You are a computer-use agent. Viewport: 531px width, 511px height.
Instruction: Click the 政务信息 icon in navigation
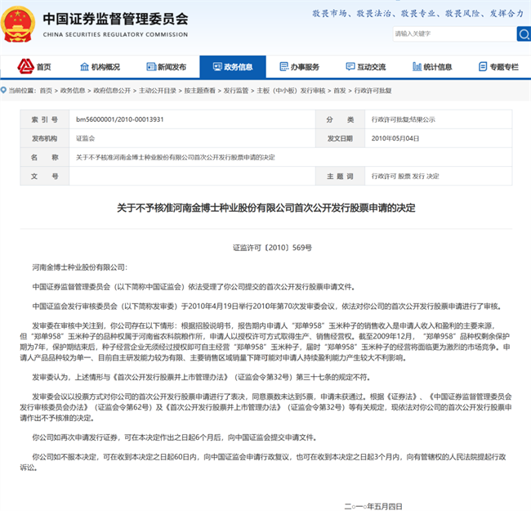tap(217, 67)
